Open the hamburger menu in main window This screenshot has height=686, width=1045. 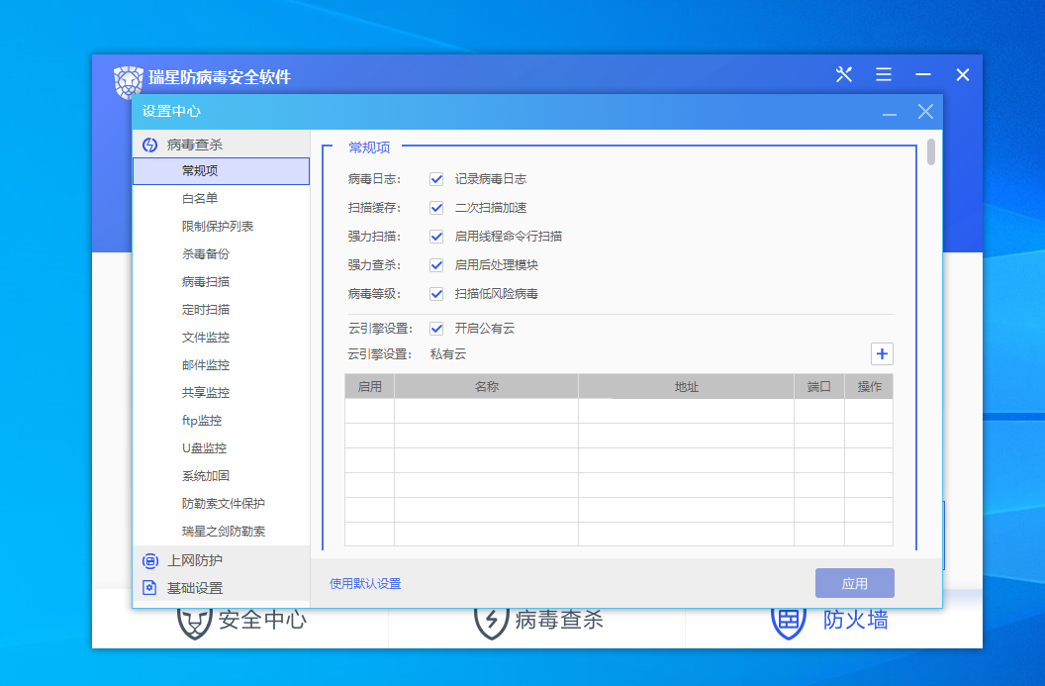[884, 74]
